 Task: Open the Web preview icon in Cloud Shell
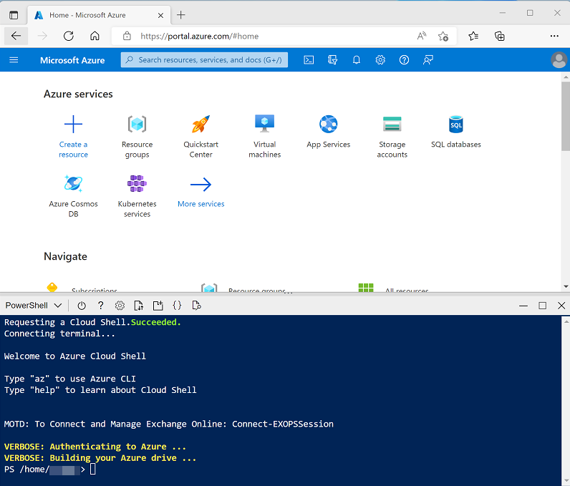tap(196, 306)
